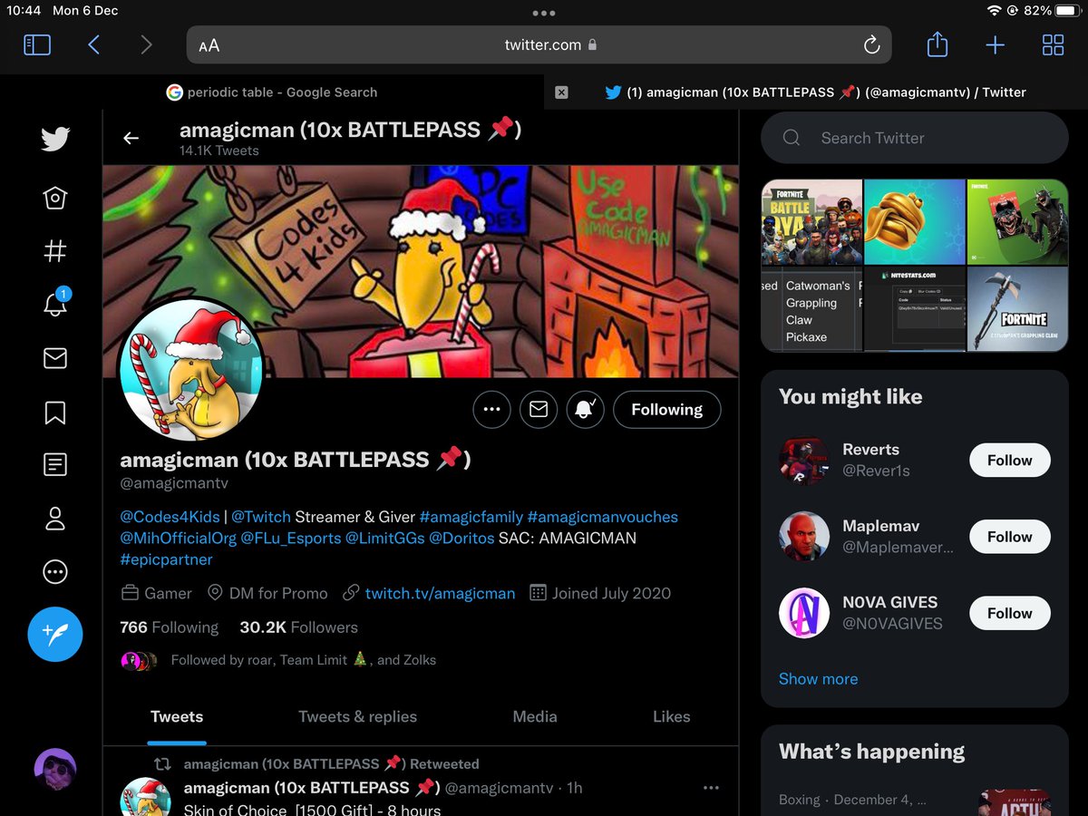
Task: Message amagicman with the envelope button
Action: tap(539, 409)
